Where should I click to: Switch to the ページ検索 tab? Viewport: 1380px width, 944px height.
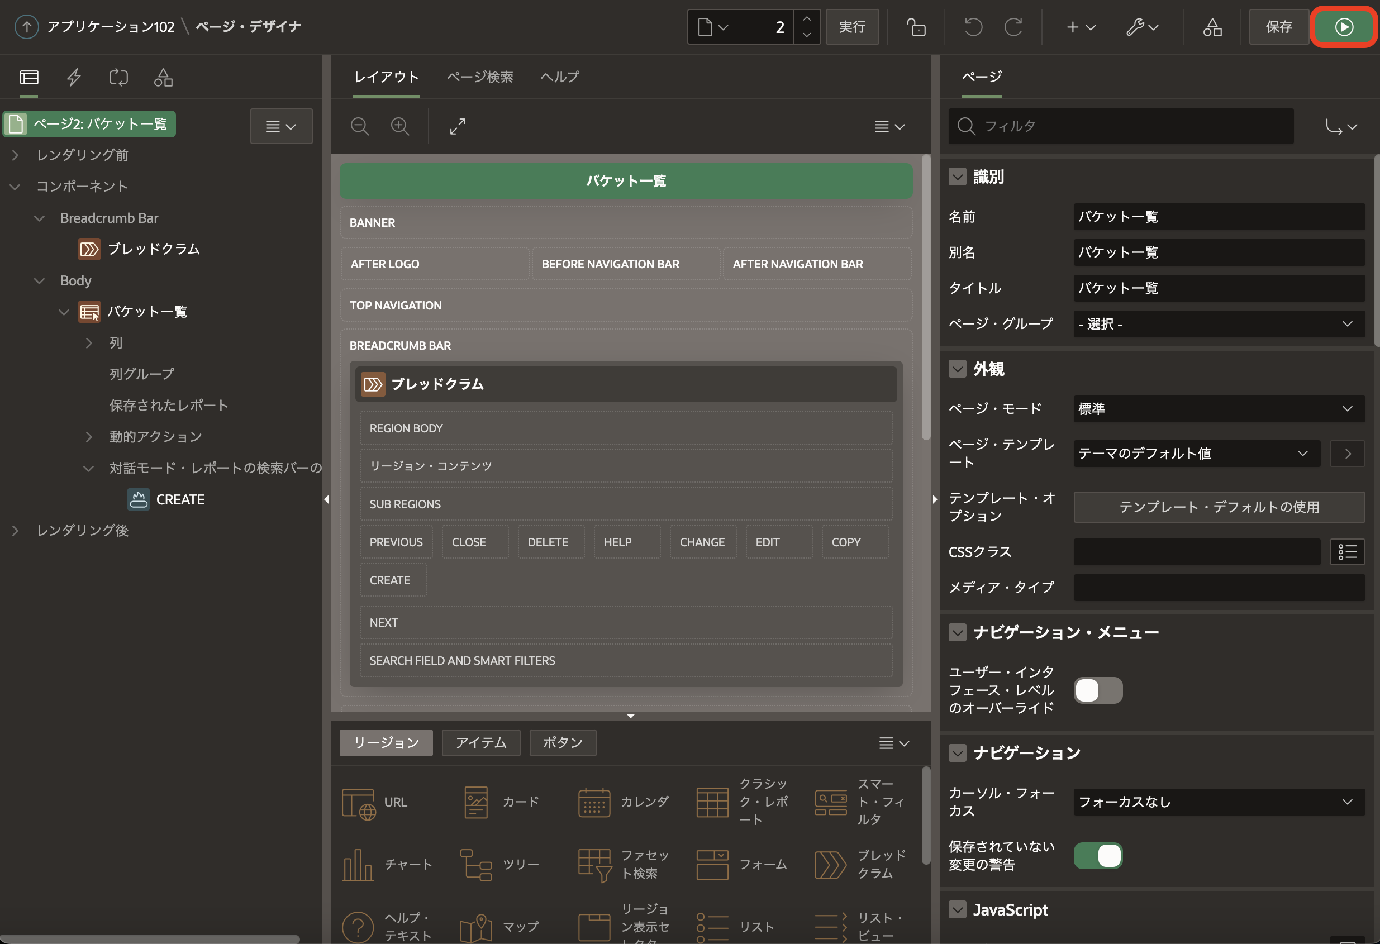tap(480, 77)
